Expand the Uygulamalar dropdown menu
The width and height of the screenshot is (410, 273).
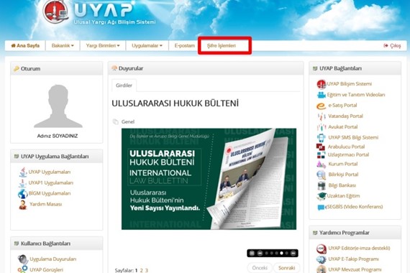pos(147,46)
